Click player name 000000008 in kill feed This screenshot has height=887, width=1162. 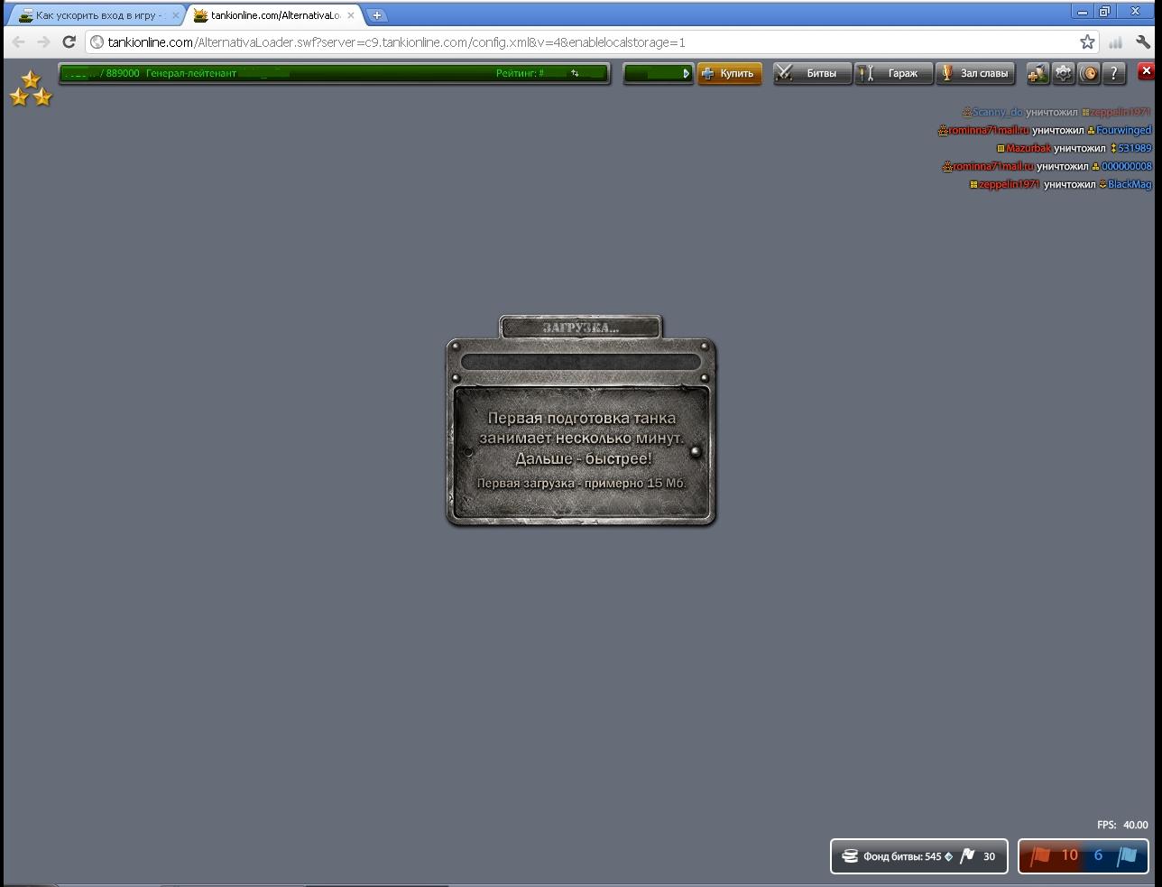pyautogui.click(x=1127, y=166)
